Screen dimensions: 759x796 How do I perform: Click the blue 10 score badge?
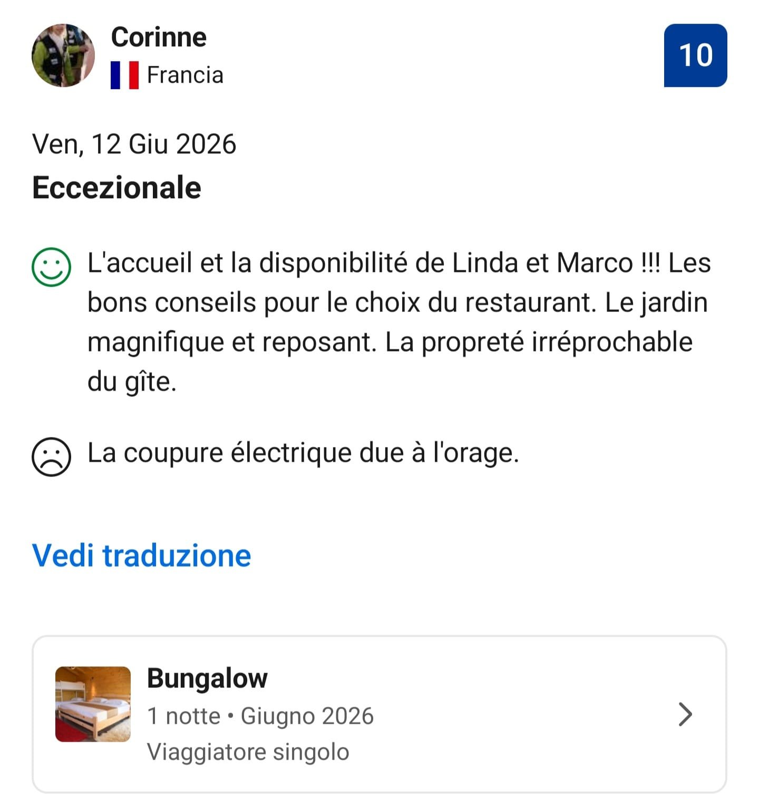(695, 55)
